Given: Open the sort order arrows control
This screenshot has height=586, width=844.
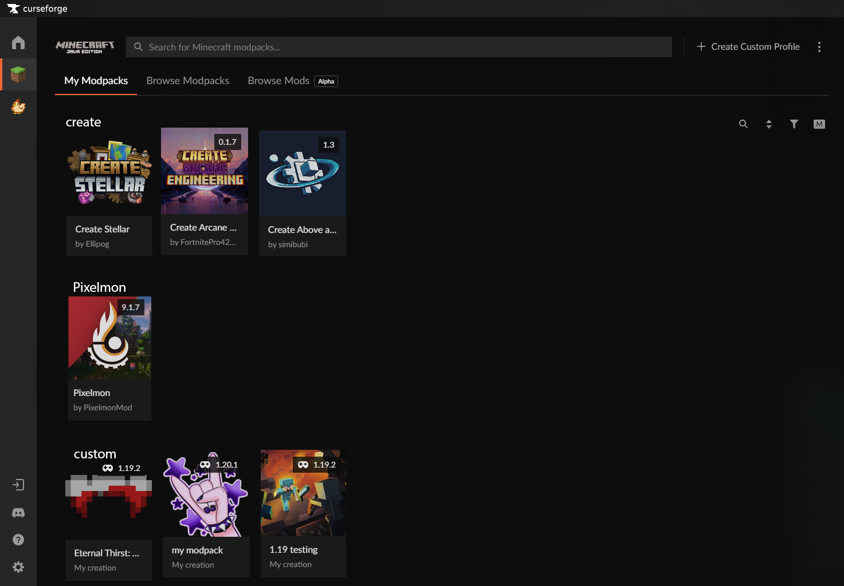Looking at the screenshot, I should click(769, 124).
